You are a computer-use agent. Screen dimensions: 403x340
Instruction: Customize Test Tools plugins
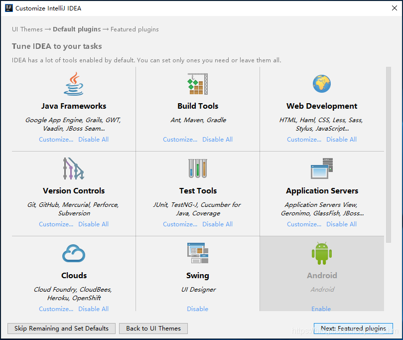tap(180, 224)
